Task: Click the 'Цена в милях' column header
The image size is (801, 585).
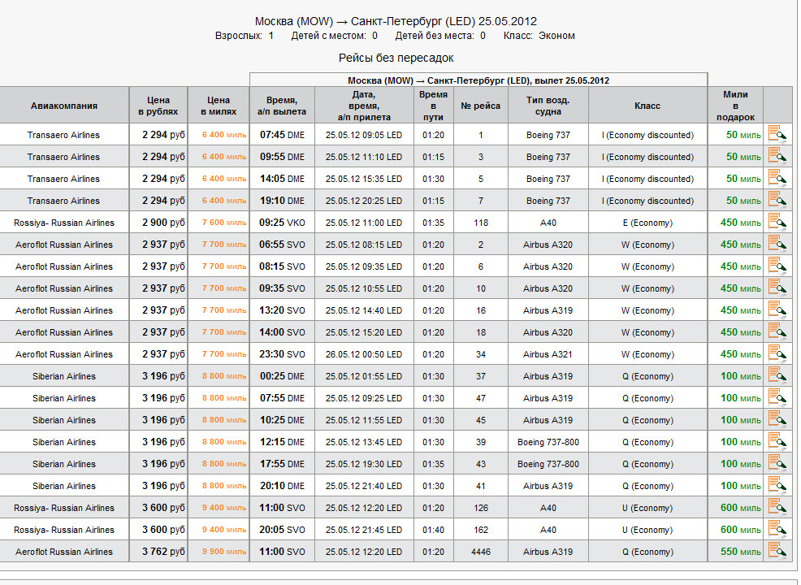Action: (219, 106)
